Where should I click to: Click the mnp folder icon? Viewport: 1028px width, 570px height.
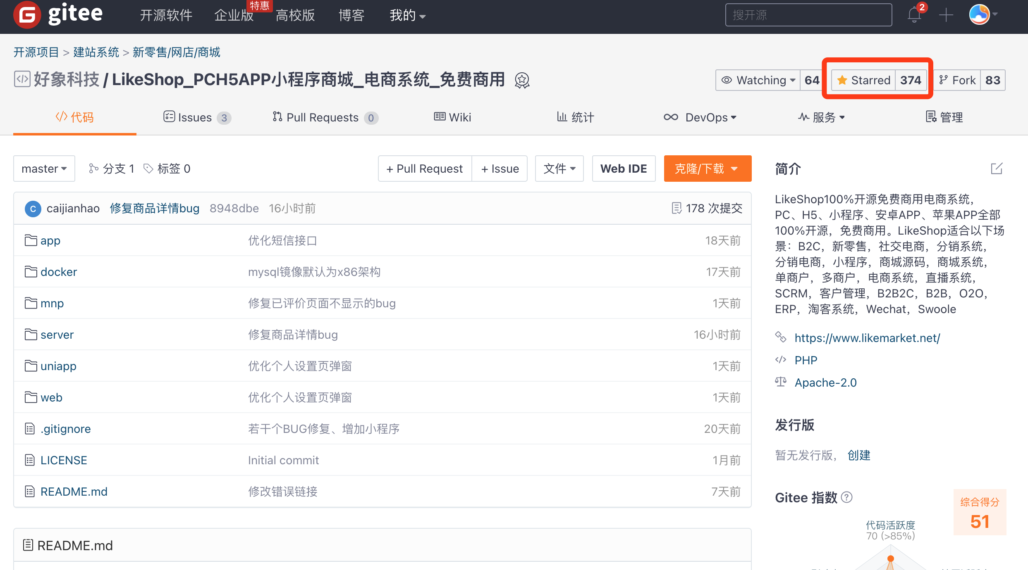(31, 303)
